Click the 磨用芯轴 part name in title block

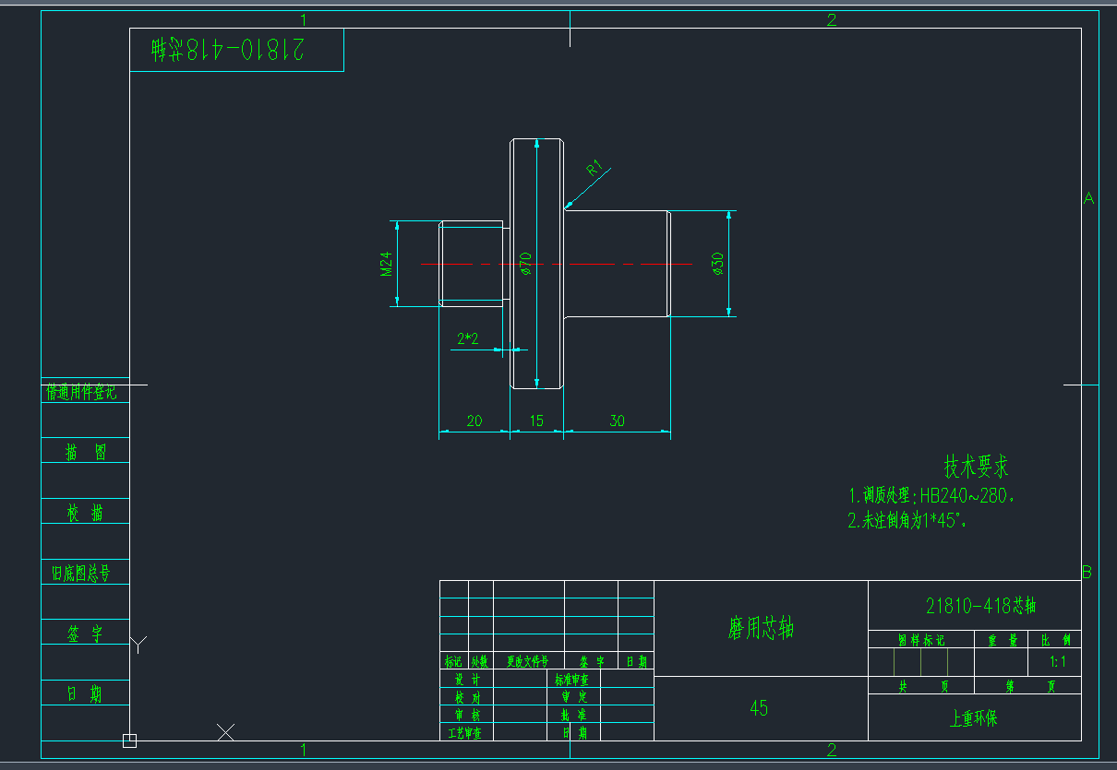(761, 629)
